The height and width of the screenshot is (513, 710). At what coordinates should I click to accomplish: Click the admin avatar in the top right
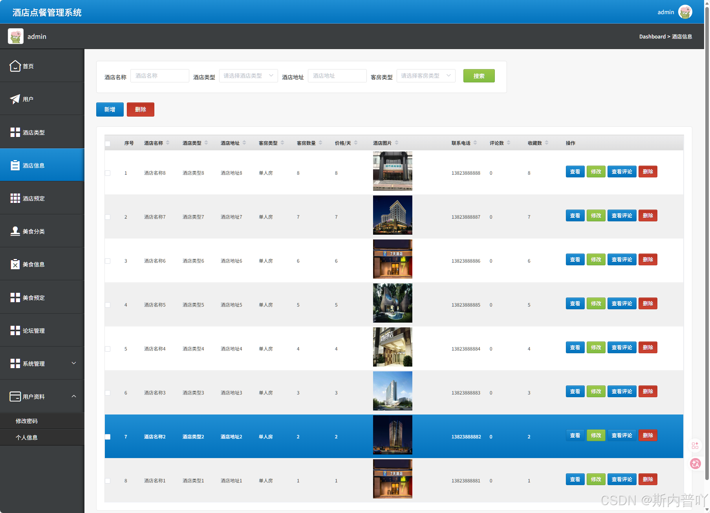coord(685,12)
